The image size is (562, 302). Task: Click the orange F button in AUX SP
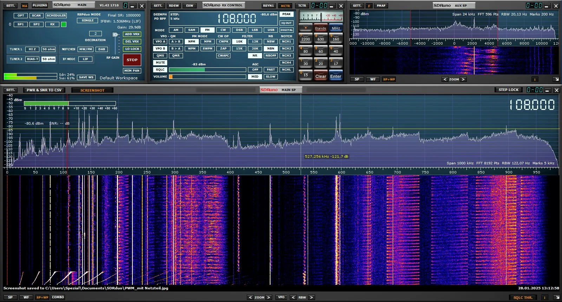point(369,6)
